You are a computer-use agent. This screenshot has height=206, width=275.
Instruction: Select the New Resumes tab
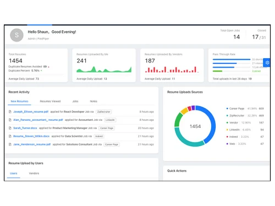pyautogui.click(x=19, y=101)
